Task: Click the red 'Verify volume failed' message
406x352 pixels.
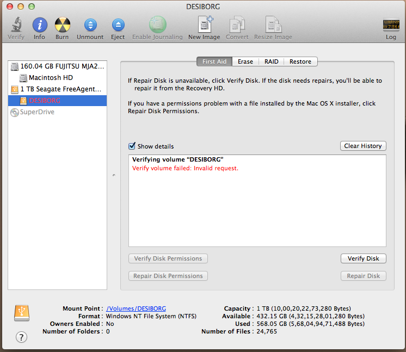Action: (185, 168)
